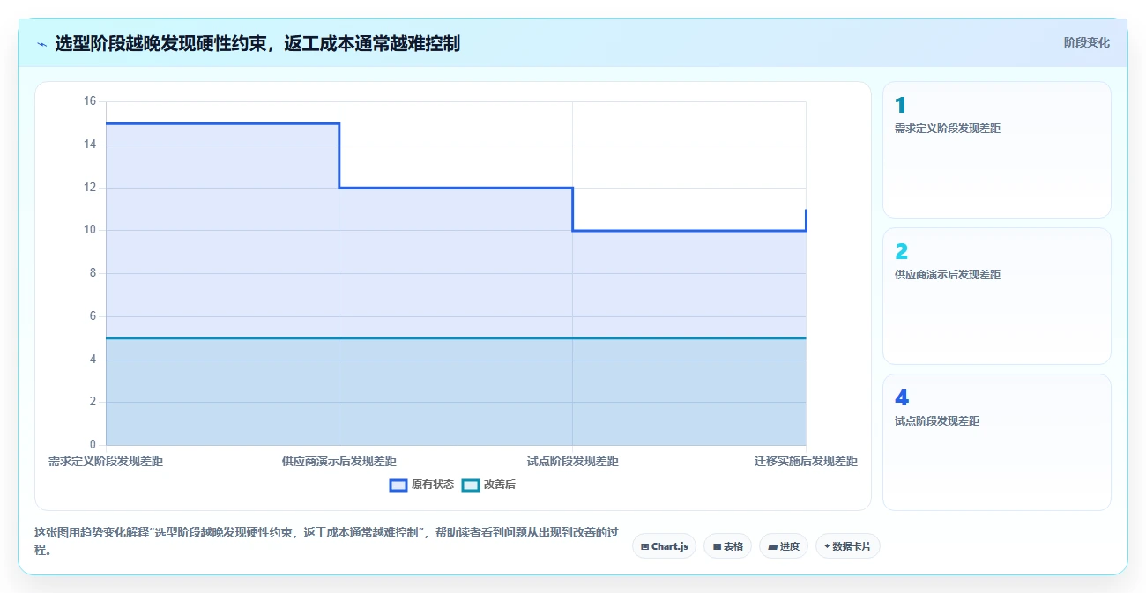Click the 进度 chip icon

click(772, 547)
